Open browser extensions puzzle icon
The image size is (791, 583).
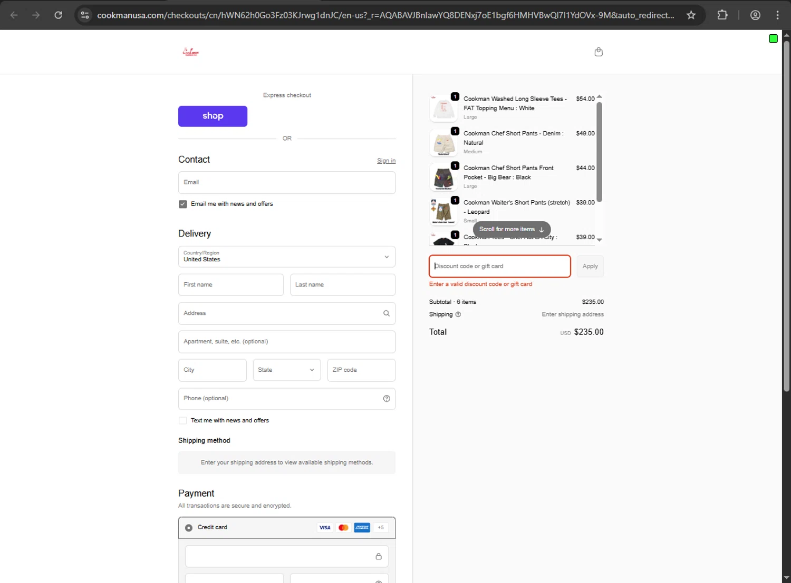coord(722,15)
